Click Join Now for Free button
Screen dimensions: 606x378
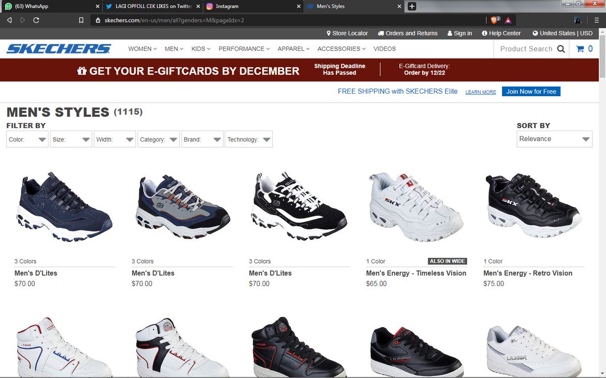click(531, 91)
